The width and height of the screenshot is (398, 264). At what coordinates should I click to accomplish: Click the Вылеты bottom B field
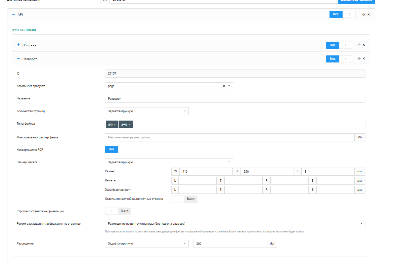click(x=335, y=181)
